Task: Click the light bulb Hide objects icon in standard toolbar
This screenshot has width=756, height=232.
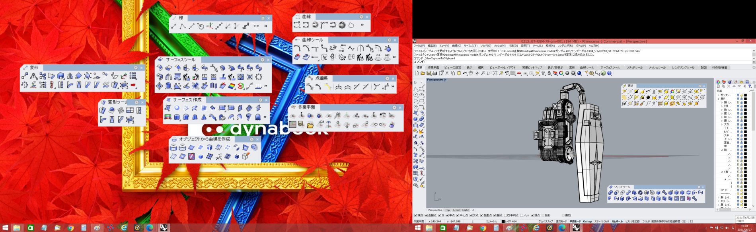Action: (543, 73)
